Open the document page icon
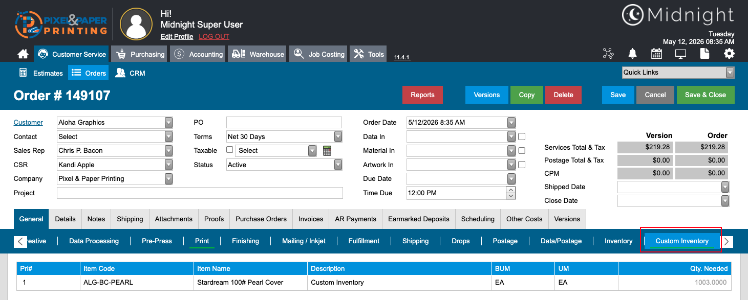The width and height of the screenshot is (748, 300). coord(705,54)
